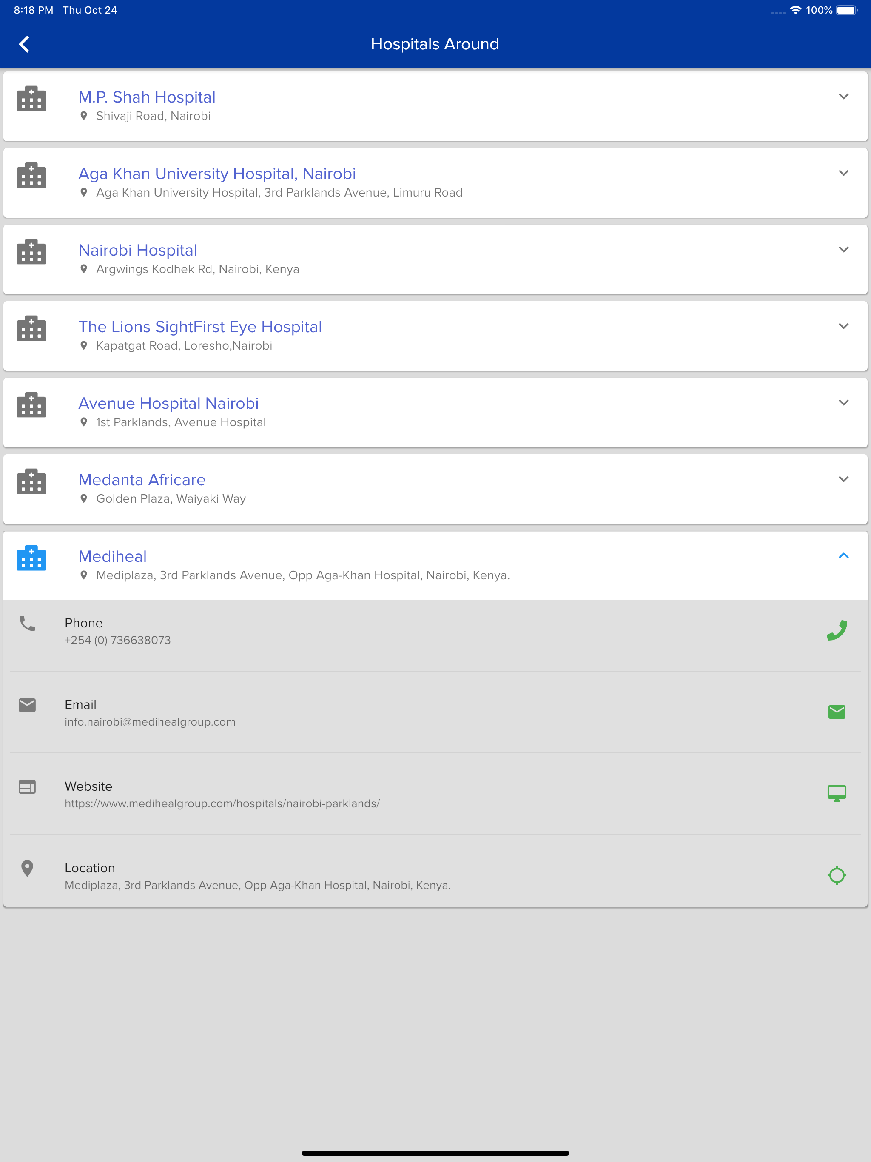
Task: Expand the M.P. Shah Hospital details
Action: coord(844,97)
